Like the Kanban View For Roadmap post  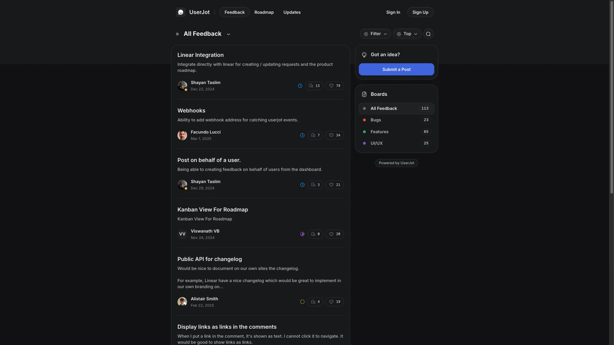click(334, 234)
